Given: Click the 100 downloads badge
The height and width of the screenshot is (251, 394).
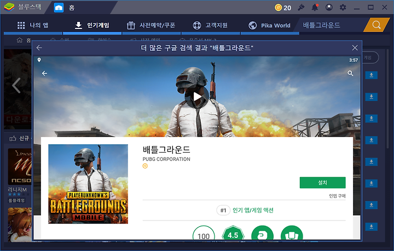Looking at the screenshot, I should pos(204,234).
